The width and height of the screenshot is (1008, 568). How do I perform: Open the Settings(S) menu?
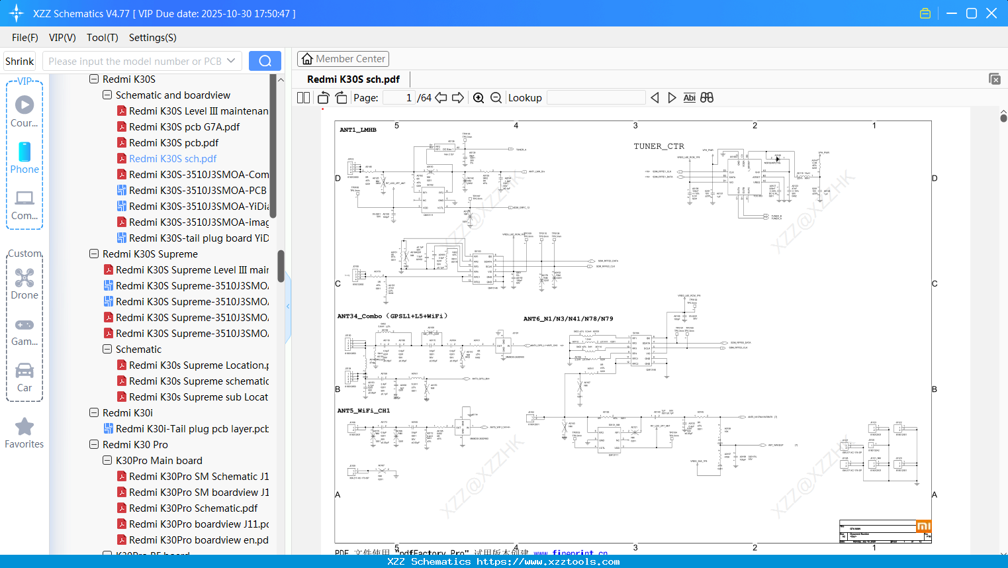point(152,38)
